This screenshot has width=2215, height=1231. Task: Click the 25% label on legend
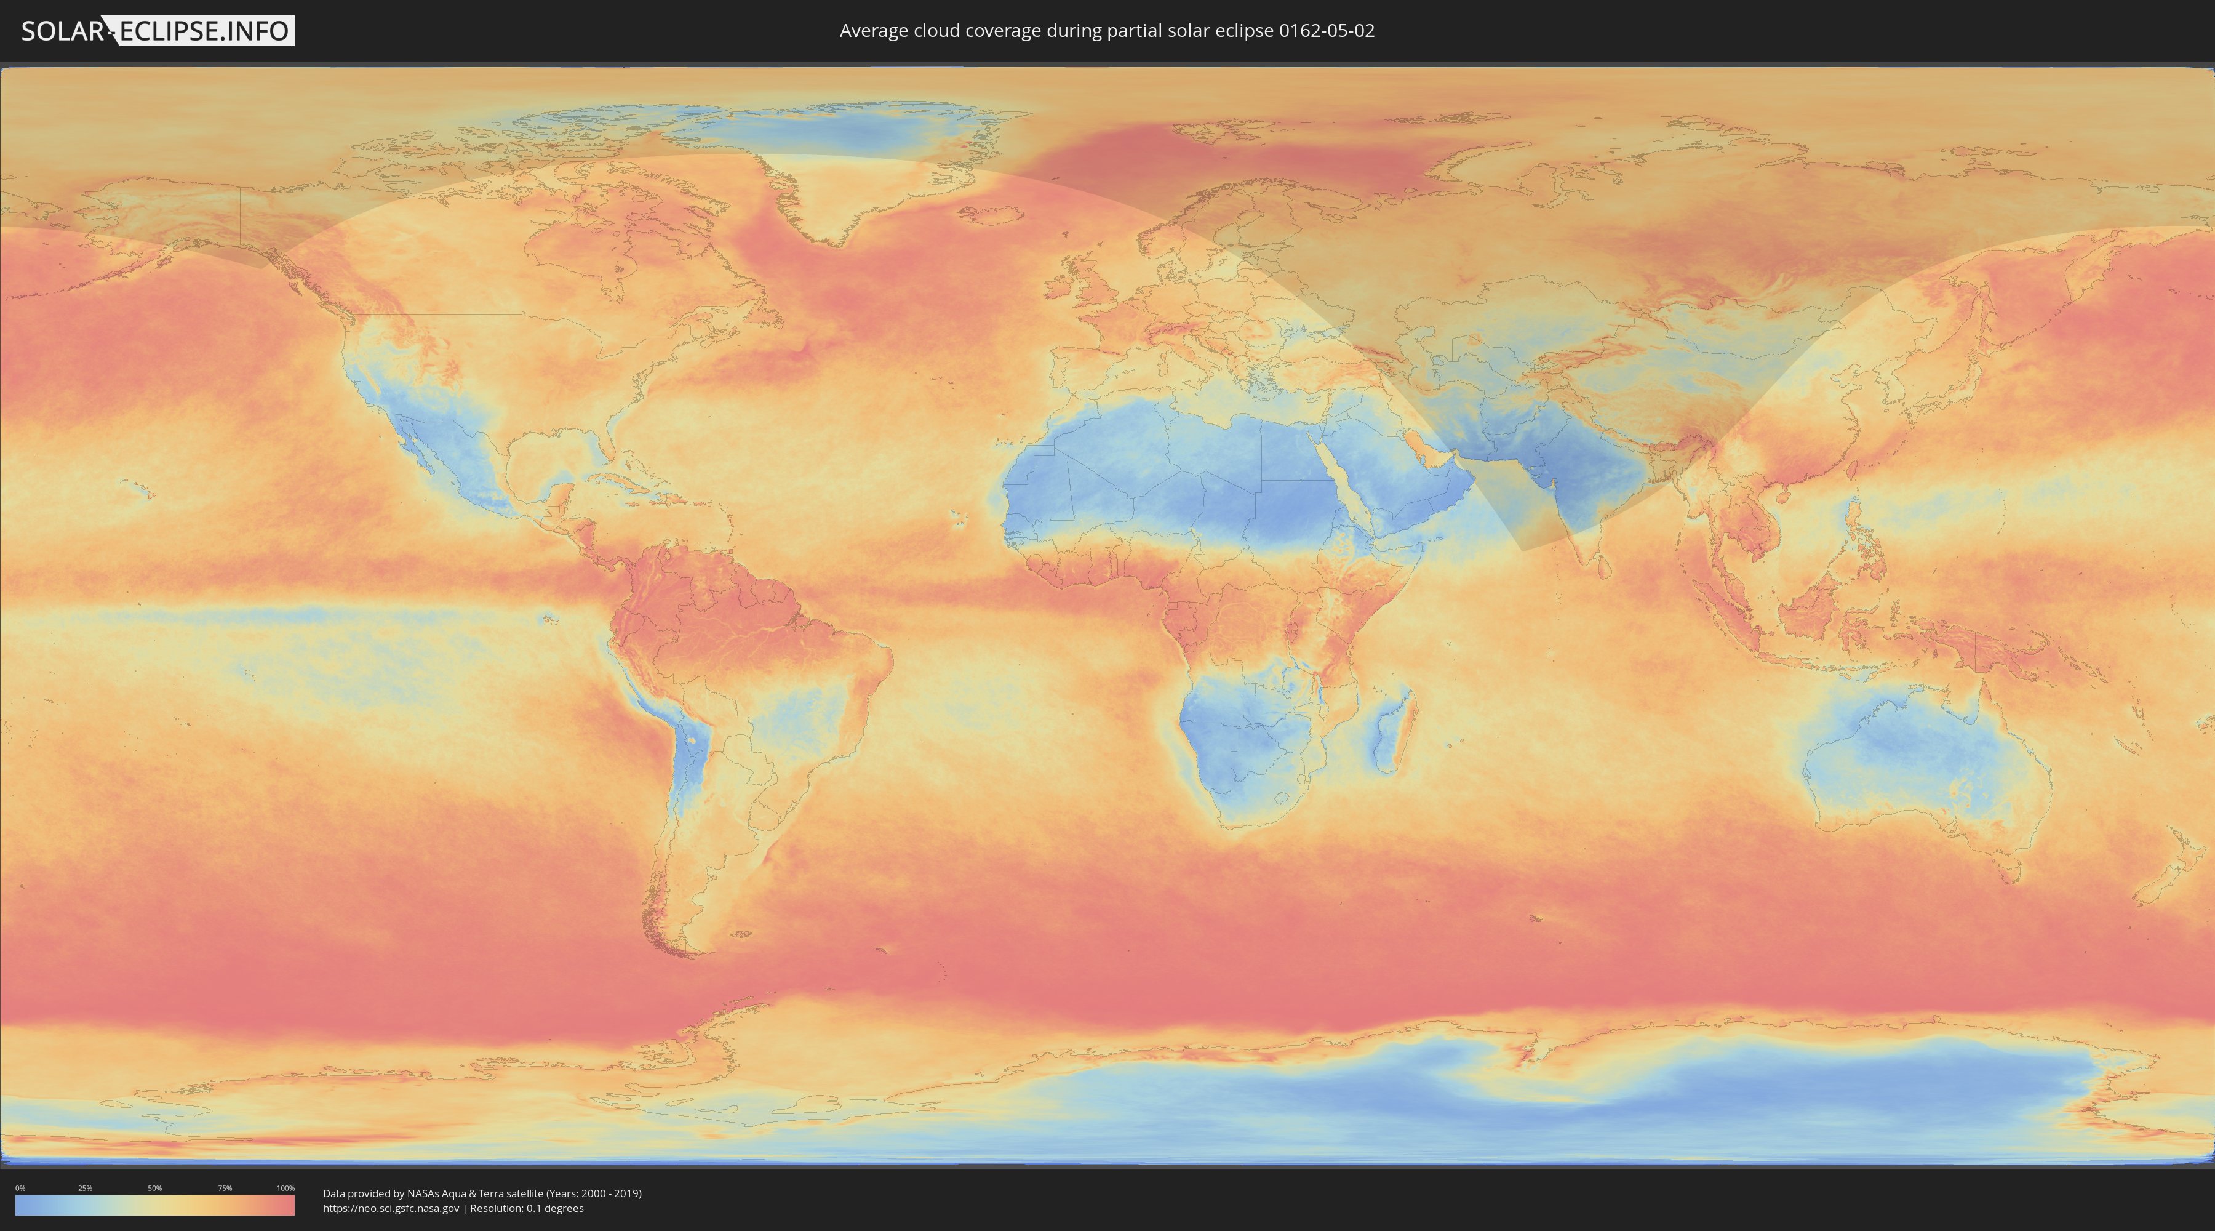click(85, 1188)
